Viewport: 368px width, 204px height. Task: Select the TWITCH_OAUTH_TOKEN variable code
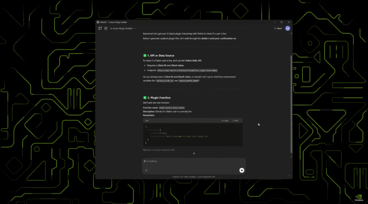coord(189,81)
